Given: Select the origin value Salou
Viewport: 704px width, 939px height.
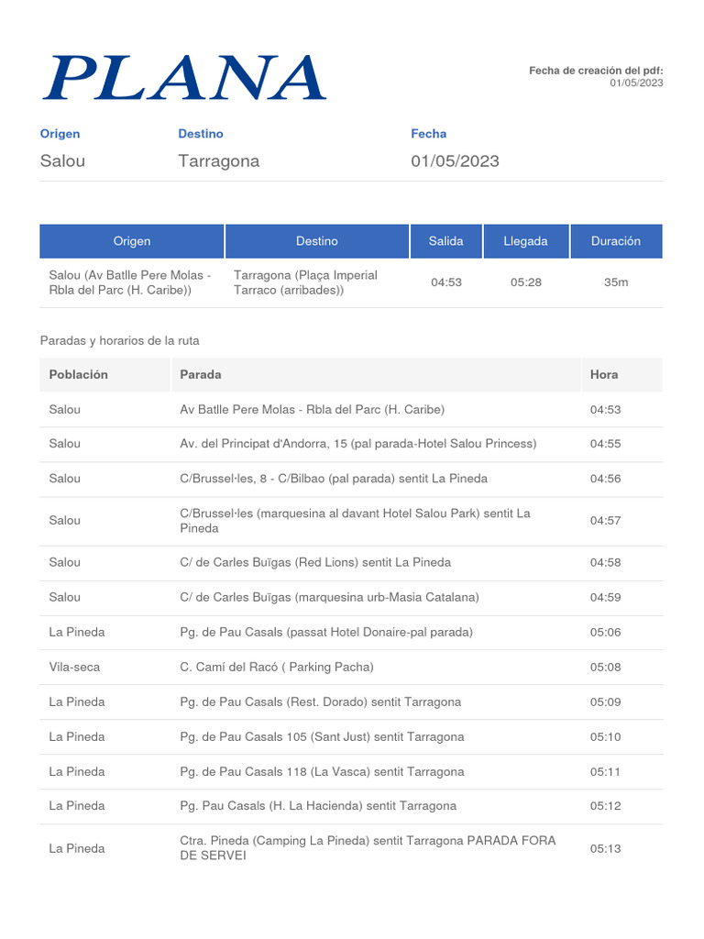Looking at the screenshot, I should (63, 161).
